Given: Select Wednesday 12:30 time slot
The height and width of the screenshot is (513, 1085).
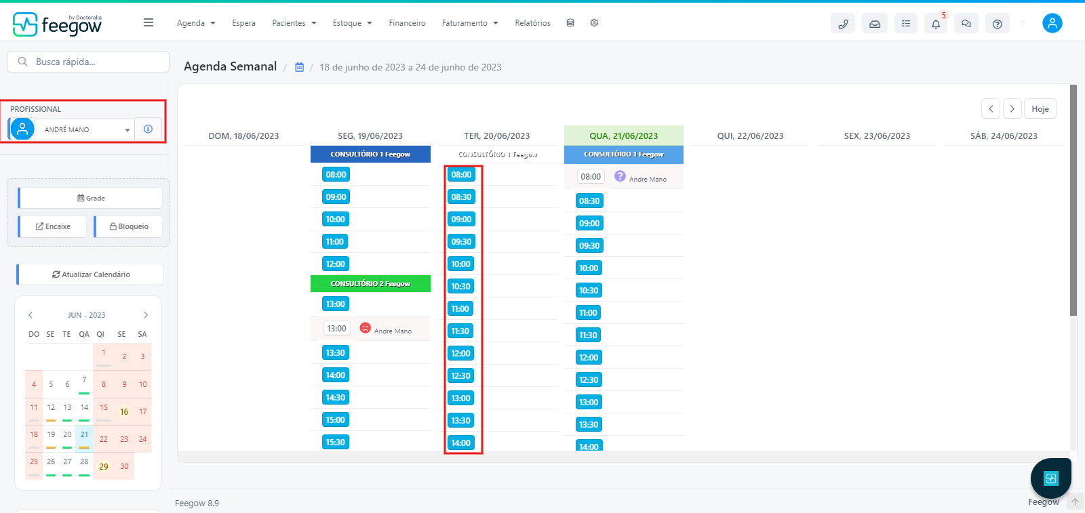Looking at the screenshot, I should click(x=589, y=379).
